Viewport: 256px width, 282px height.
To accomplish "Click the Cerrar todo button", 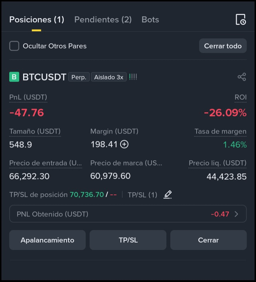I will [x=223, y=46].
